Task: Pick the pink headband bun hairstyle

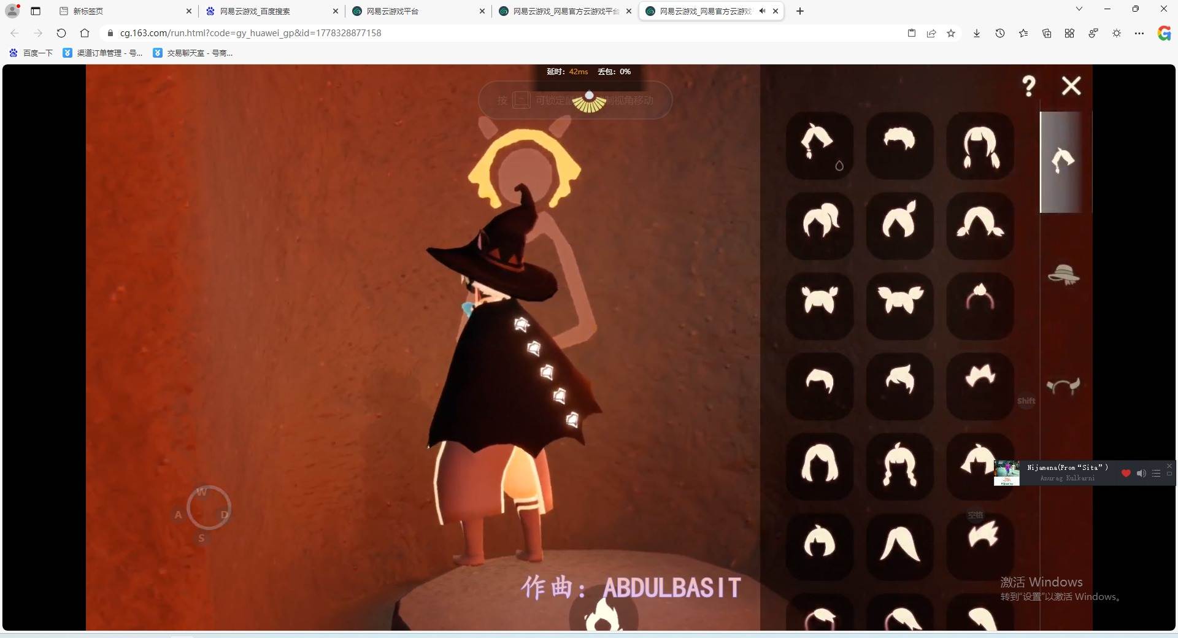Action: (x=980, y=306)
